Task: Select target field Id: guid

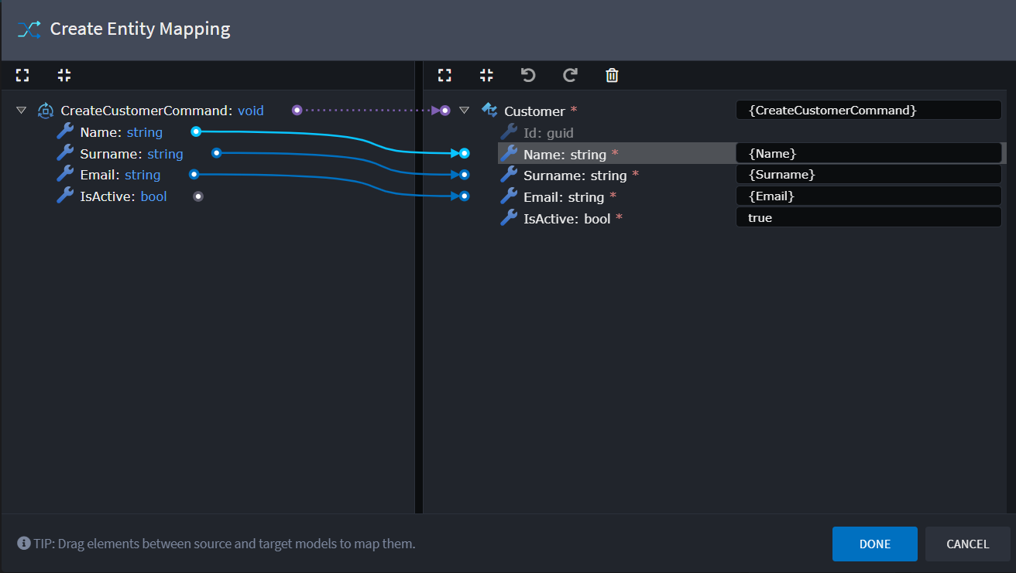Action: coord(548,133)
